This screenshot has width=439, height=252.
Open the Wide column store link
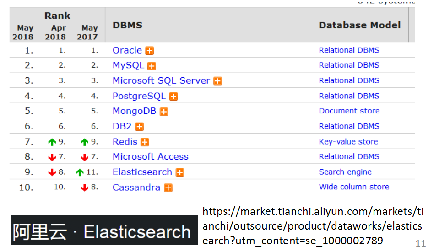pyautogui.click(x=354, y=187)
